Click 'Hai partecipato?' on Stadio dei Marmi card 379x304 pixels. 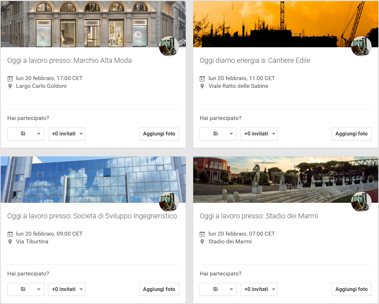[220, 274]
